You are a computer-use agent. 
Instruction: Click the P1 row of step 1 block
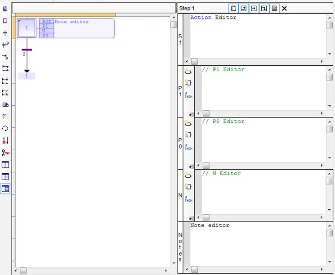pyautogui.click(x=47, y=26)
